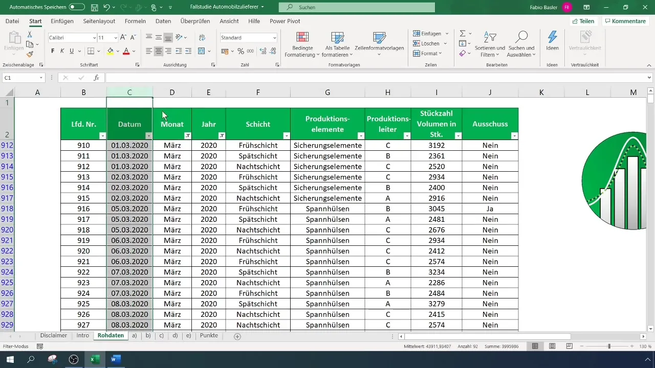Click the zoom slider handle

click(x=609, y=346)
